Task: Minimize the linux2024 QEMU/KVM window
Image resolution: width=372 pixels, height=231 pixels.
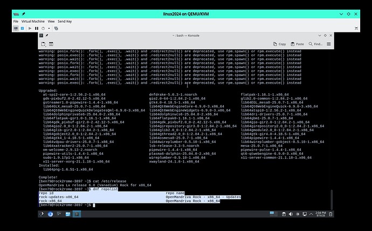Action: pos(341,14)
